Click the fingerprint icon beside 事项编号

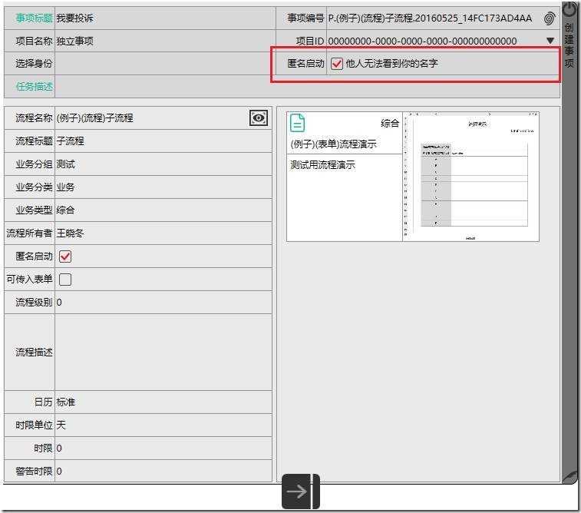pyautogui.click(x=550, y=18)
